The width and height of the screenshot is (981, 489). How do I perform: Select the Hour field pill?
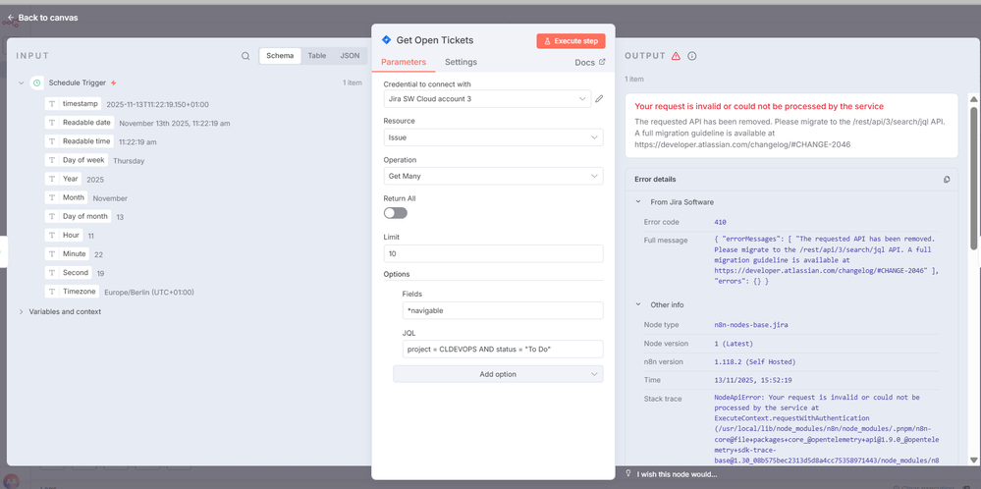[64, 235]
